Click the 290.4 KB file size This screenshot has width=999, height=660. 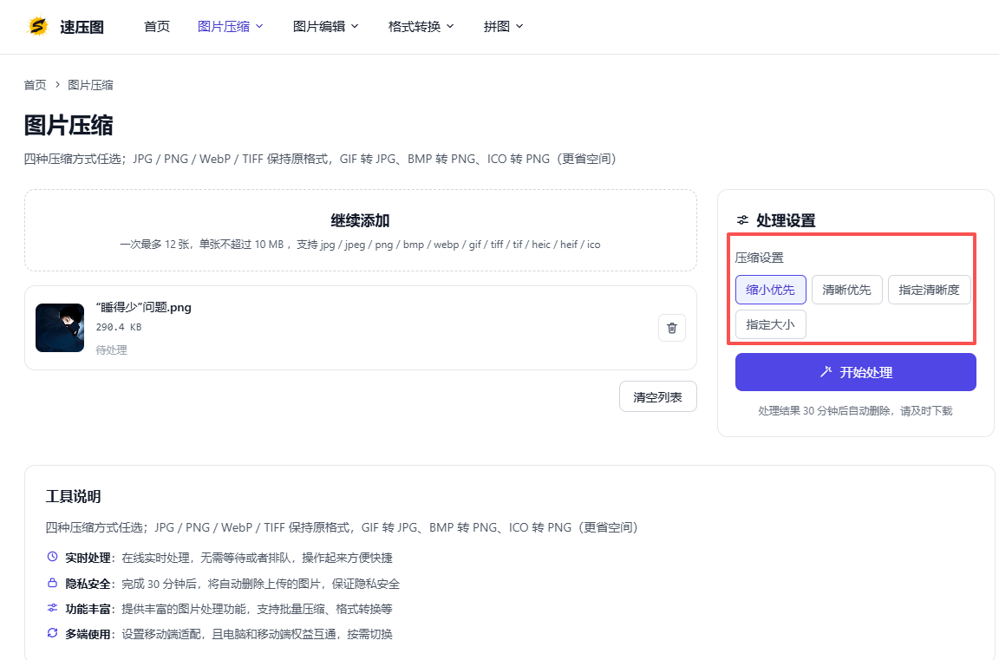pyautogui.click(x=119, y=327)
